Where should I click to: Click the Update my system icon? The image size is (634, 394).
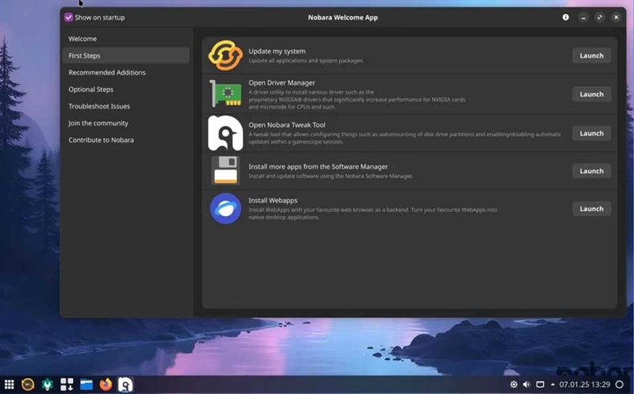226,55
